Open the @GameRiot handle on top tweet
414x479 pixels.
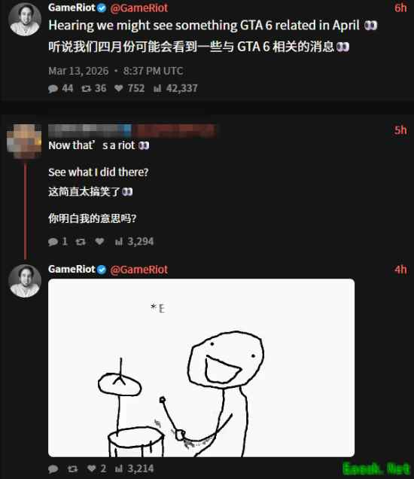pos(139,8)
